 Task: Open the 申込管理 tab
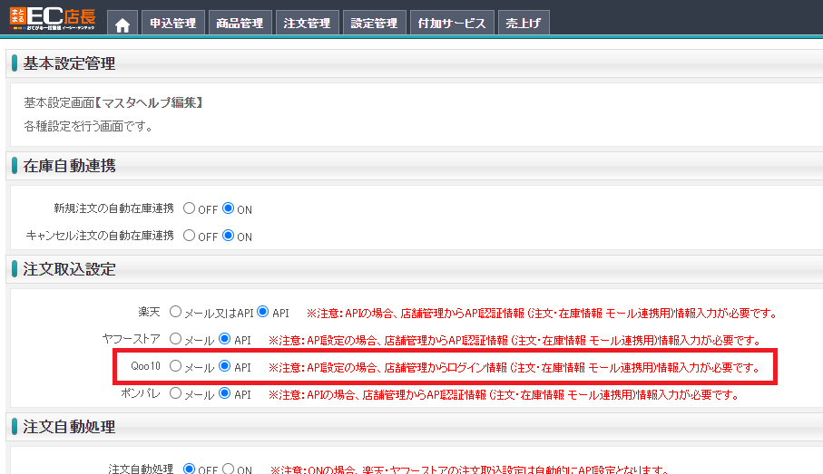[172, 24]
